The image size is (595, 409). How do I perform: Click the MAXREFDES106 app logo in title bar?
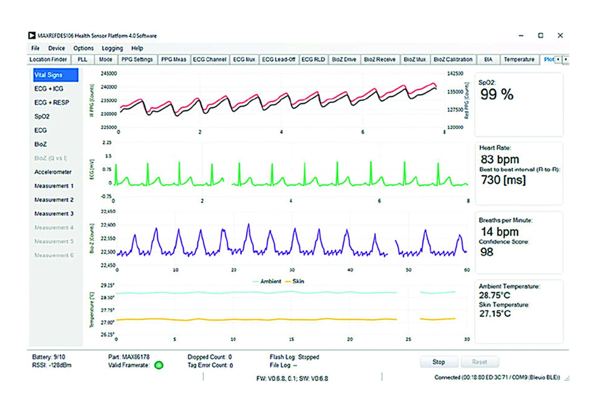pyautogui.click(x=32, y=36)
